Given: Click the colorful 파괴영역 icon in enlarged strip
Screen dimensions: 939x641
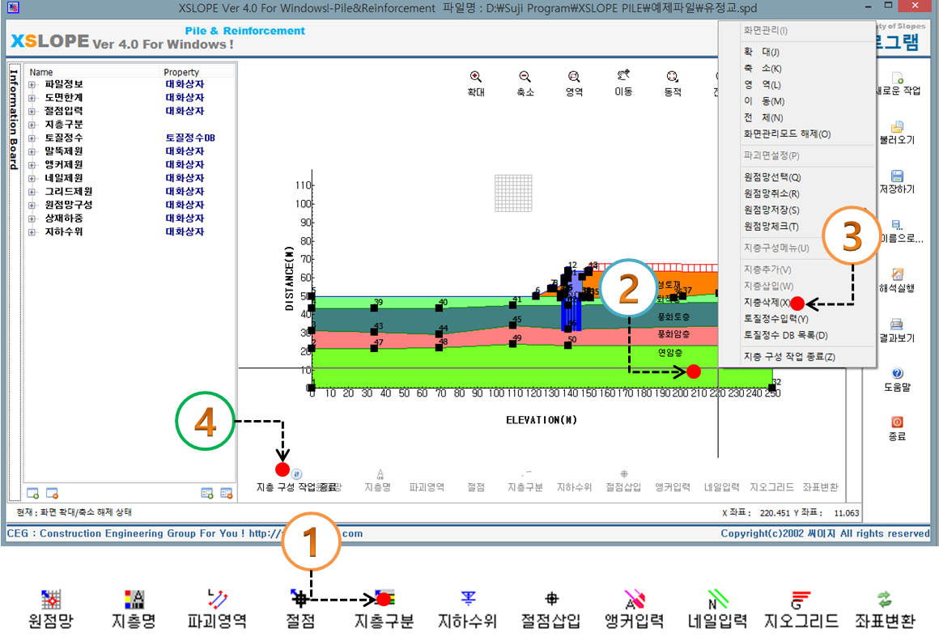Looking at the screenshot, I should pyautogui.click(x=218, y=599).
